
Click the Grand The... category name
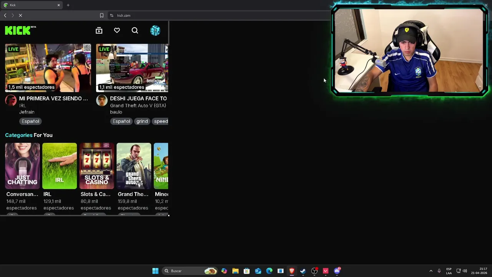click(133, 194)
